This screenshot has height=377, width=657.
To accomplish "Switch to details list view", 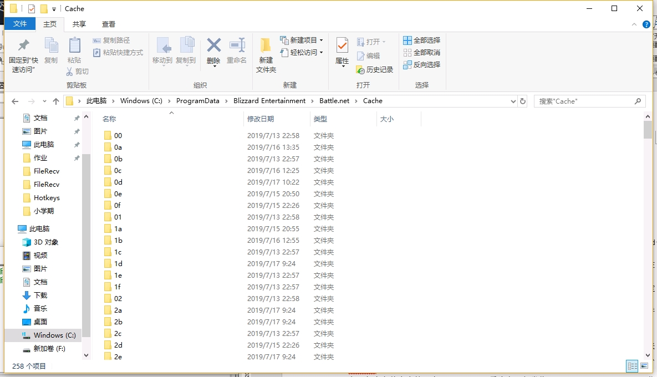I will pyautogui.click(x=632, y=366).
